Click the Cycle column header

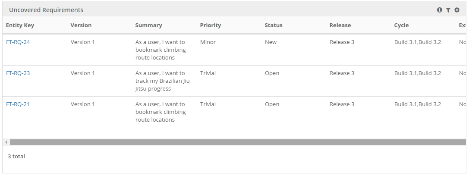tap(401, 25)
